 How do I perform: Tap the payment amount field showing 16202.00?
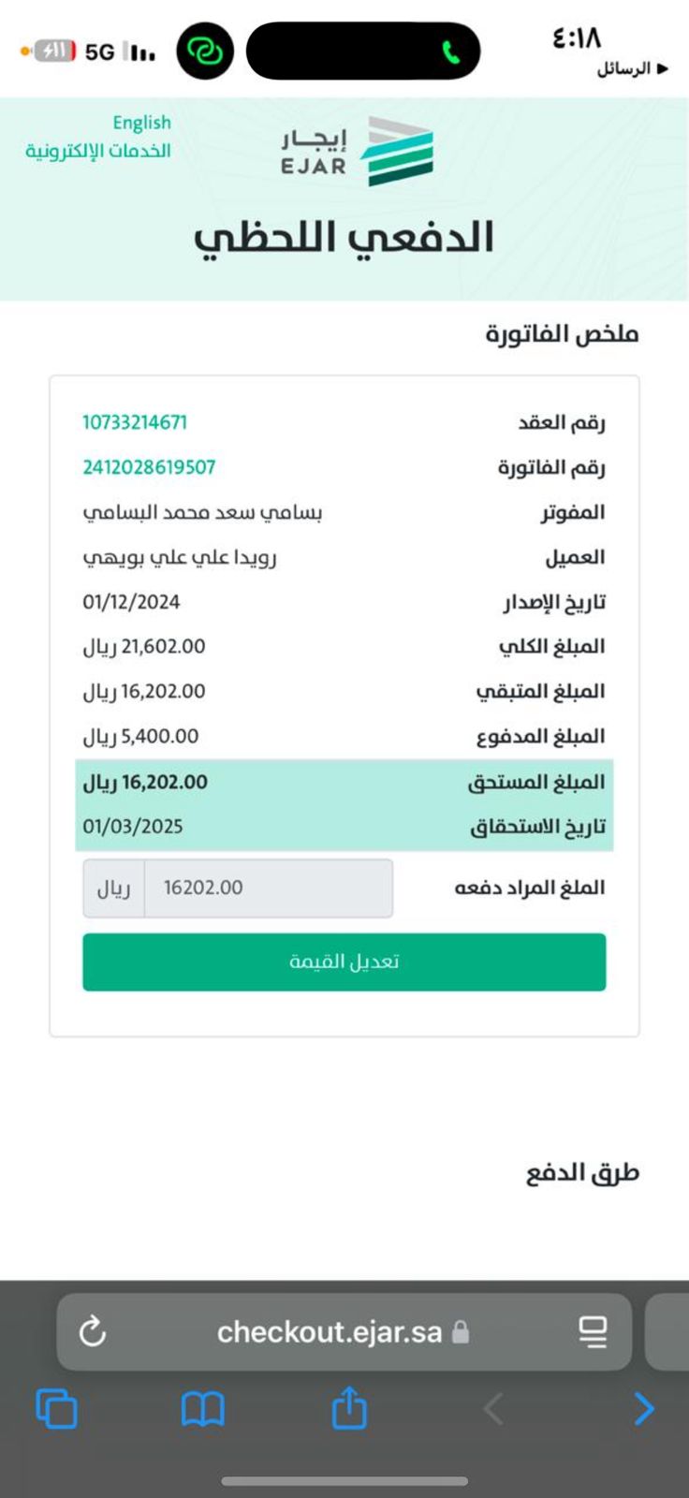[268, 888]
